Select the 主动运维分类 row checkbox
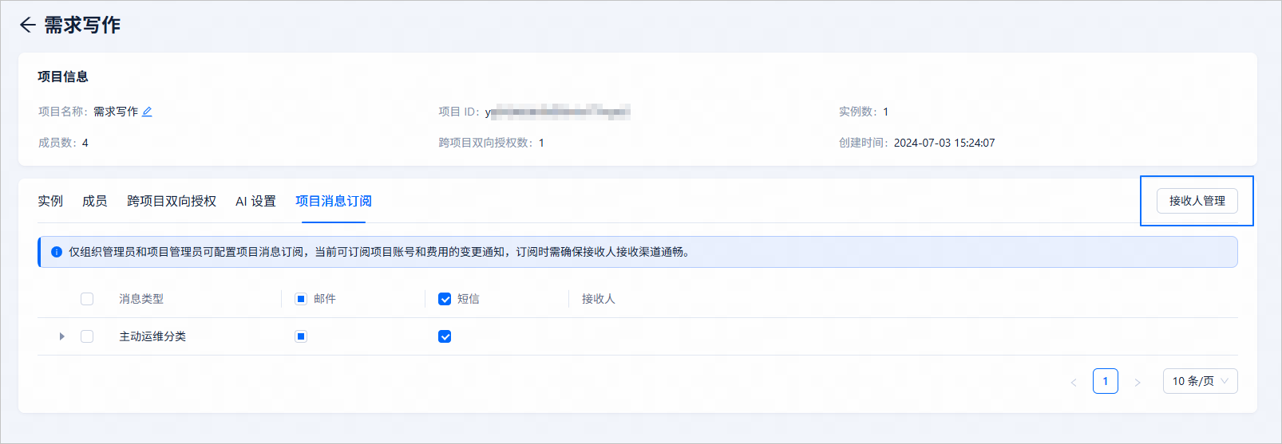 click(x=87, y=336)
